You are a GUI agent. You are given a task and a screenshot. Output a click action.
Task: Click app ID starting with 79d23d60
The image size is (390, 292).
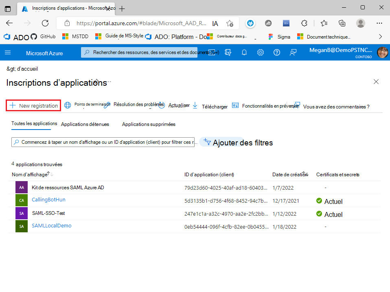pyautogui.click(x=226, y=188)
